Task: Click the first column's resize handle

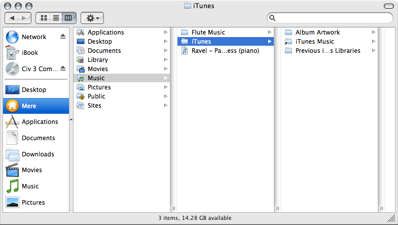Action: point(173,208)
